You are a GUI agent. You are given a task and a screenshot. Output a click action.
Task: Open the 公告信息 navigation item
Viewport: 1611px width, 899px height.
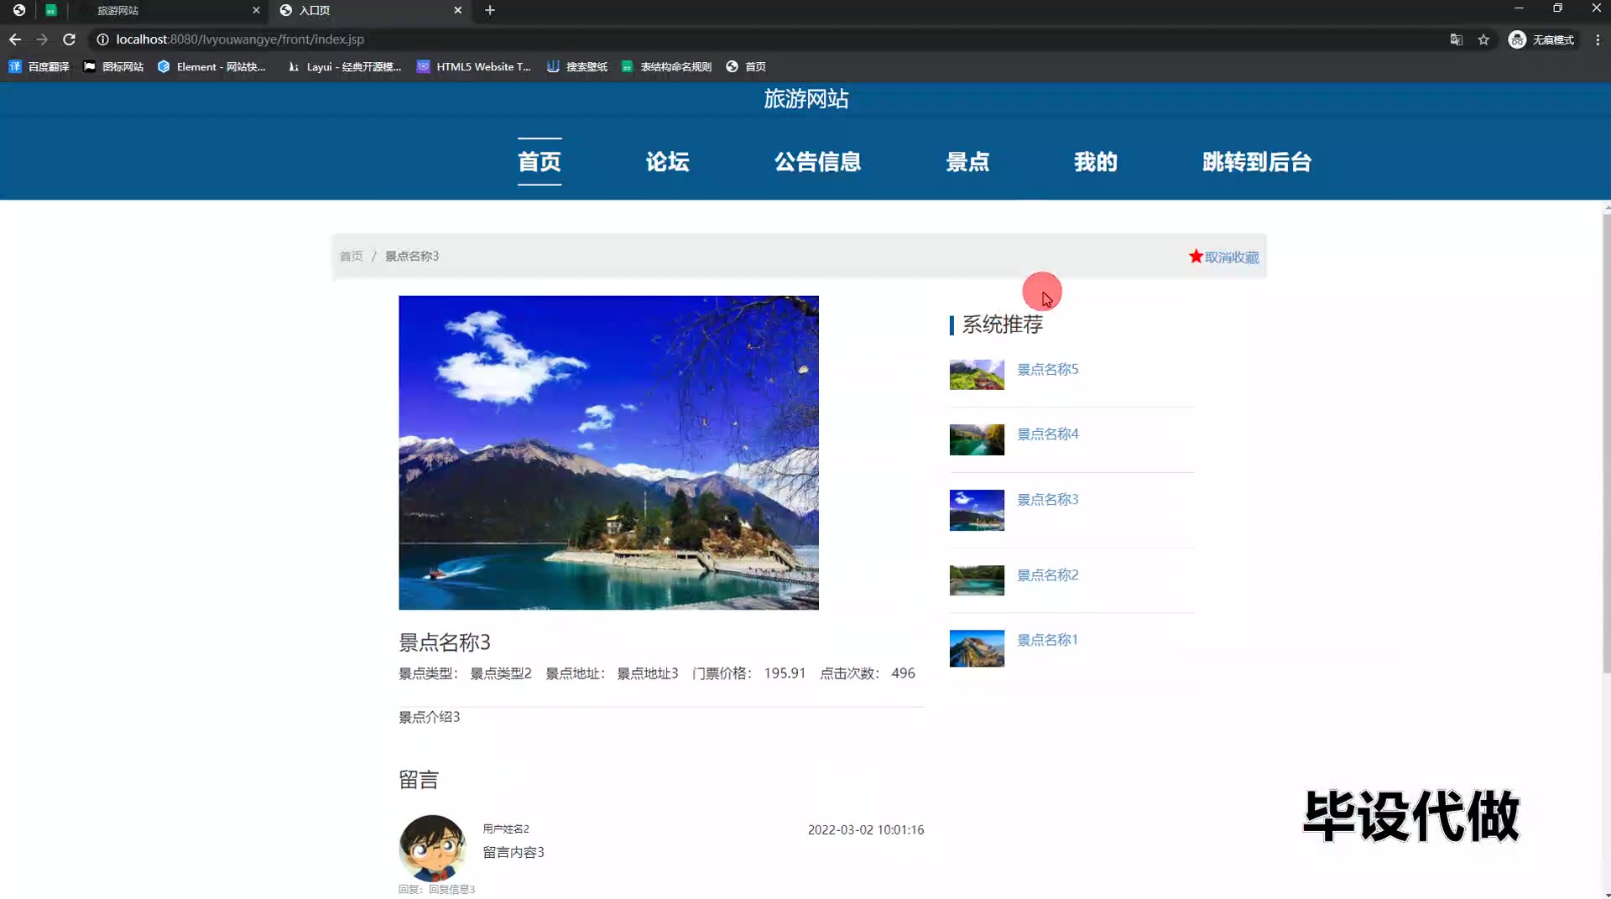point(818,162)
